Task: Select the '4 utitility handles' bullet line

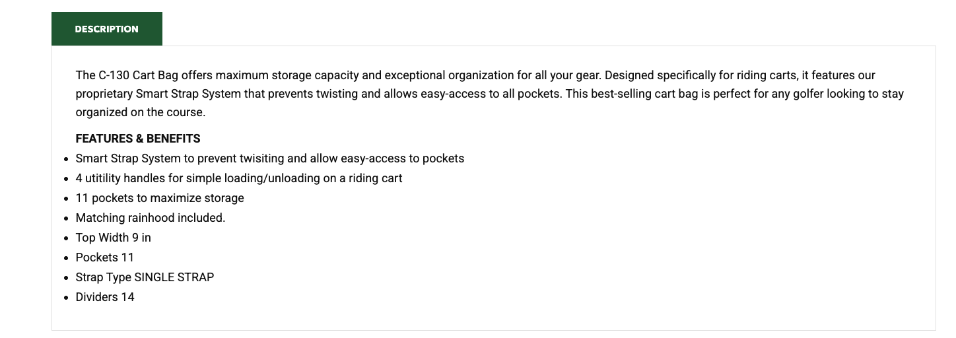Action: pyautogui.click(x=238, y=178)
